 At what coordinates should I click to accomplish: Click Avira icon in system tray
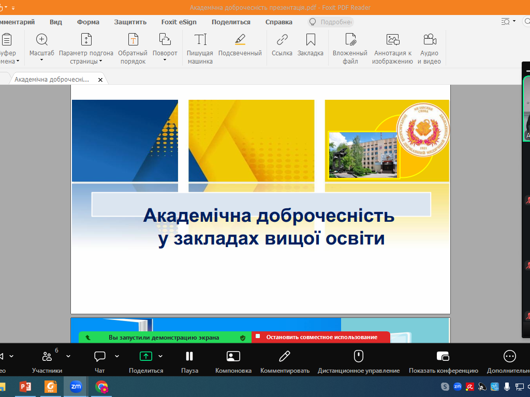click(x=470, y=387)
